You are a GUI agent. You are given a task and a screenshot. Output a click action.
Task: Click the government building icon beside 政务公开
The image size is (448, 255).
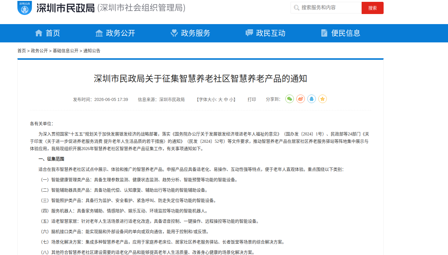click(99, 33)
